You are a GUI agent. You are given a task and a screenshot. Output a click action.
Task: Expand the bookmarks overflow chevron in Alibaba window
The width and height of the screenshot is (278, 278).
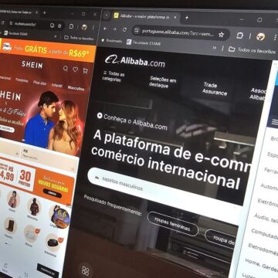click(214, 48)
